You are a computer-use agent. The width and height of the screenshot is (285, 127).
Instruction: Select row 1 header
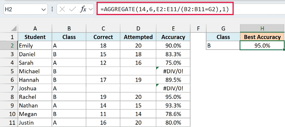point(9,37)
